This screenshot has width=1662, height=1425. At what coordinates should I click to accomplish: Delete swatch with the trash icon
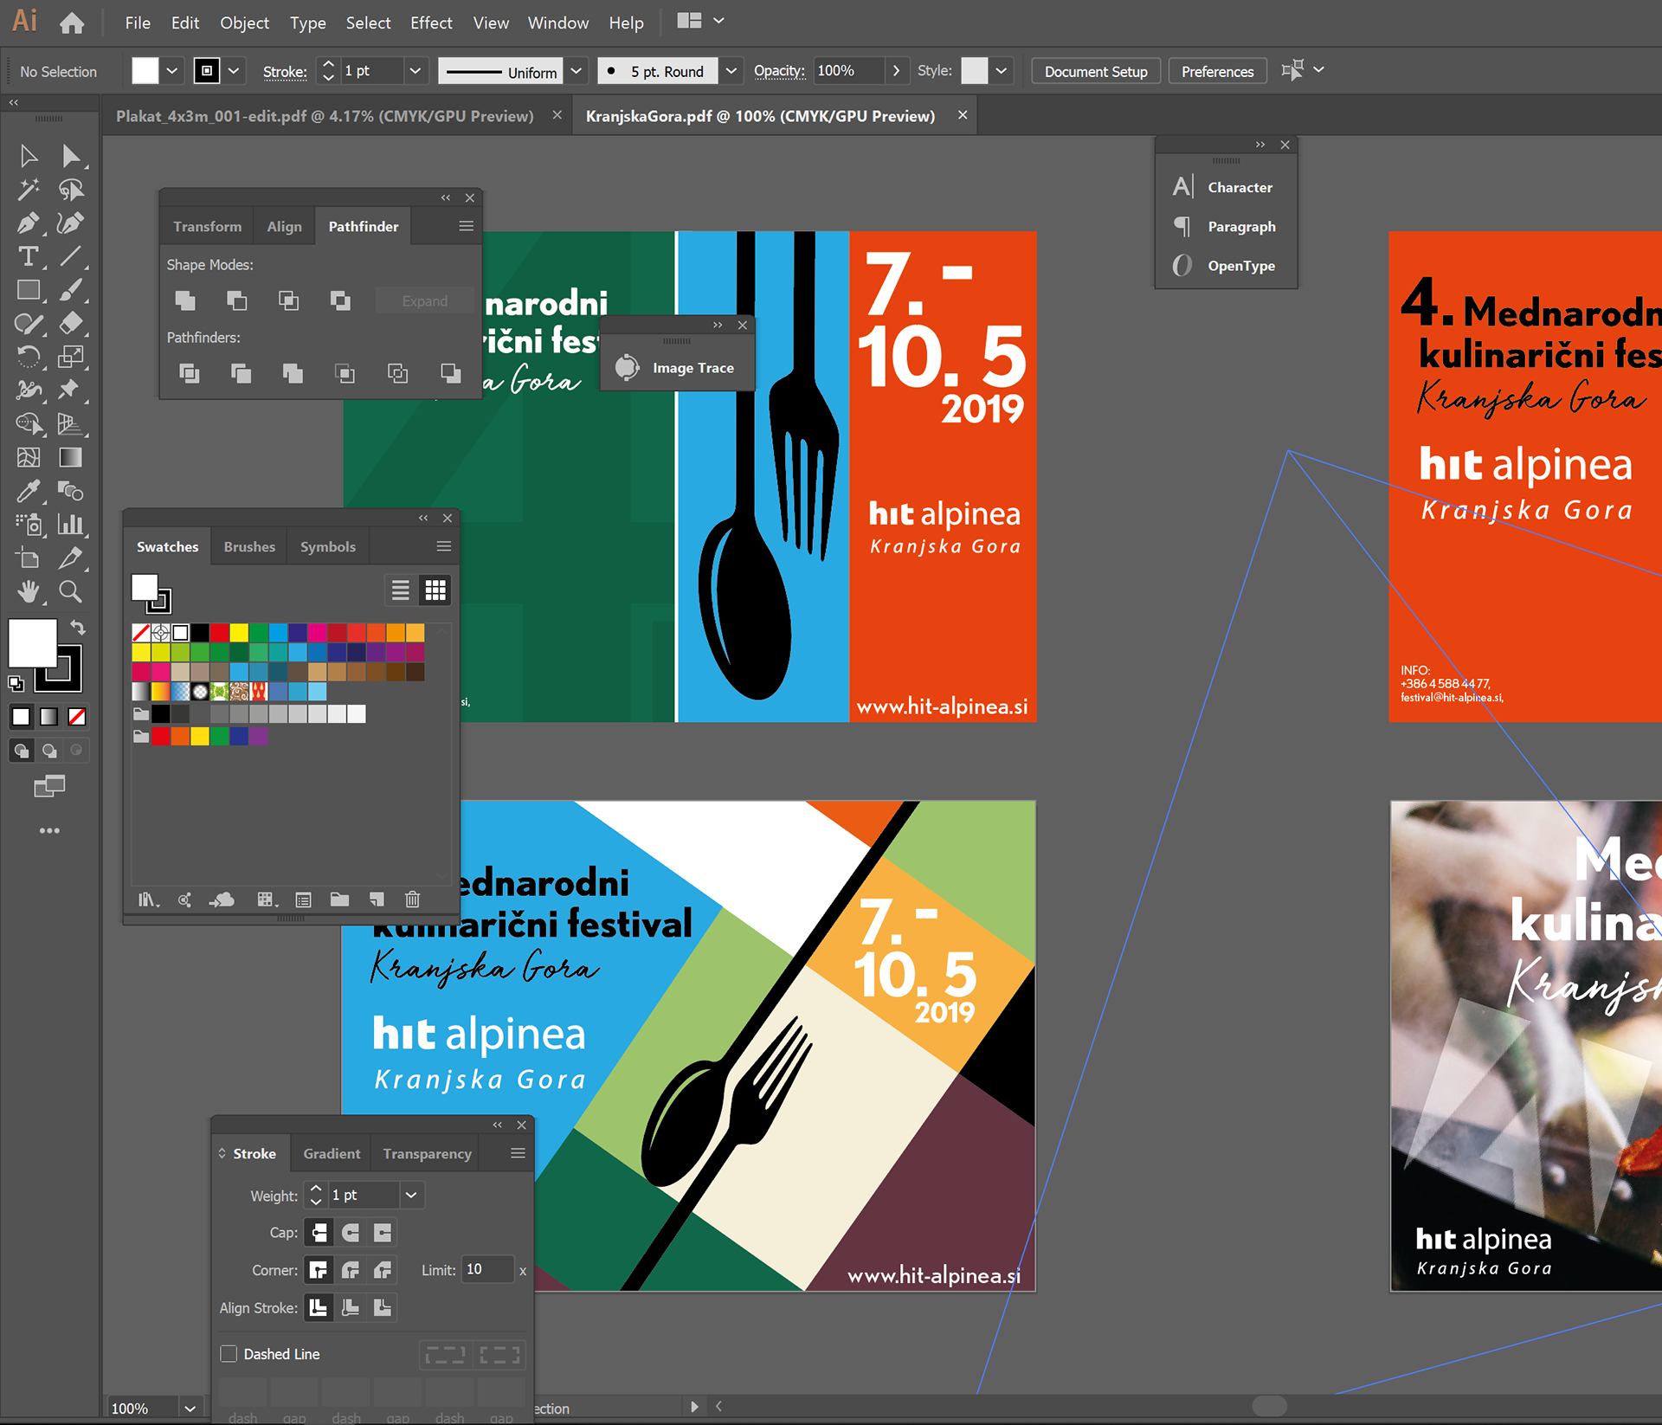[x=413, y=899]
